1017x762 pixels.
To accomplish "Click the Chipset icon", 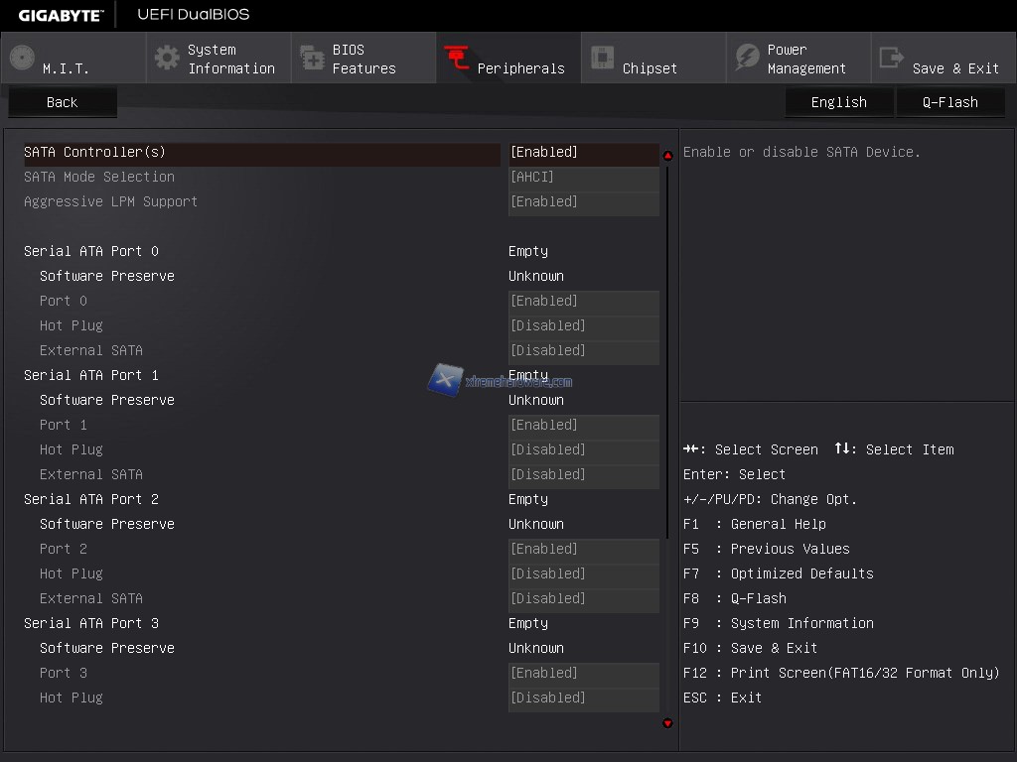I will point(602,58).
